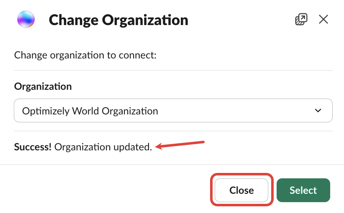Click the bold Organization field label
Image resolution: width=344 pixels, height=213 pixels.
tap(43, 86)
